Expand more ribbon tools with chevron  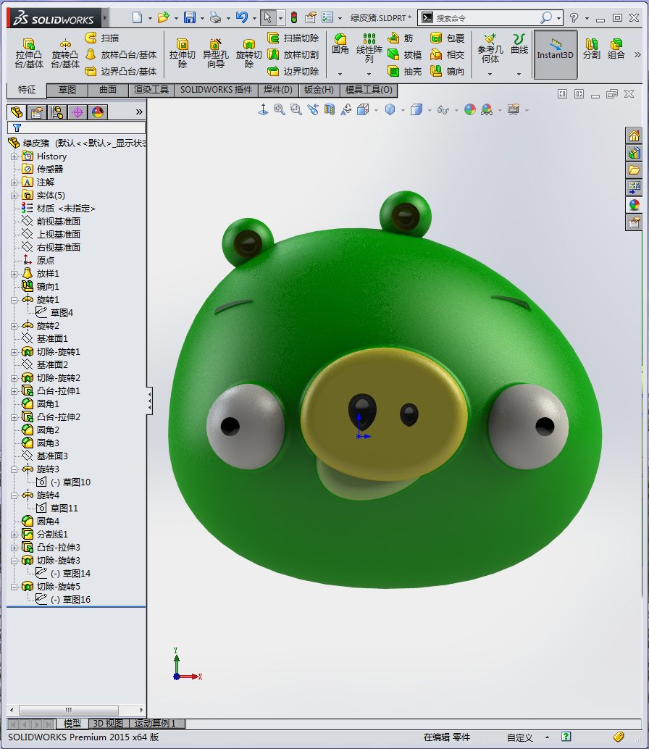637,54
